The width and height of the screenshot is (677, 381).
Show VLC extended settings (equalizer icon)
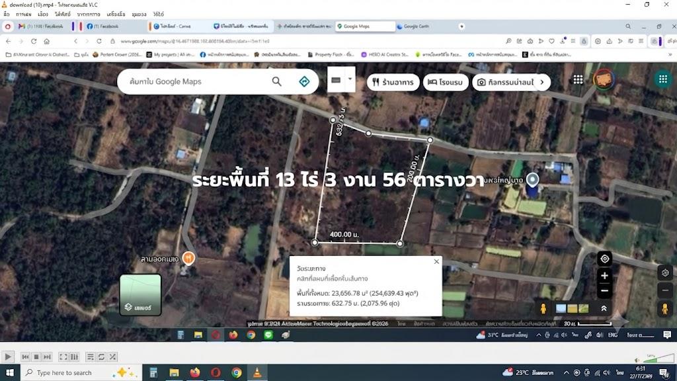[74, 357]
